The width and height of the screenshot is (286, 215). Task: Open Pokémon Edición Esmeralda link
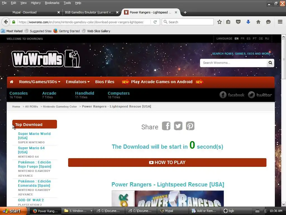[34, 183]
